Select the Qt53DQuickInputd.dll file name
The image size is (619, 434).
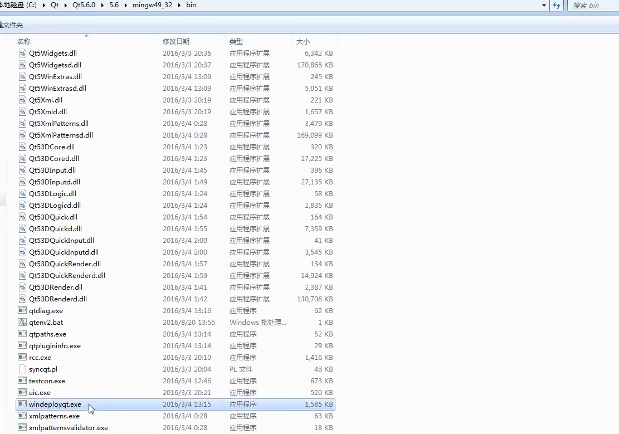[x=64, y=252]
